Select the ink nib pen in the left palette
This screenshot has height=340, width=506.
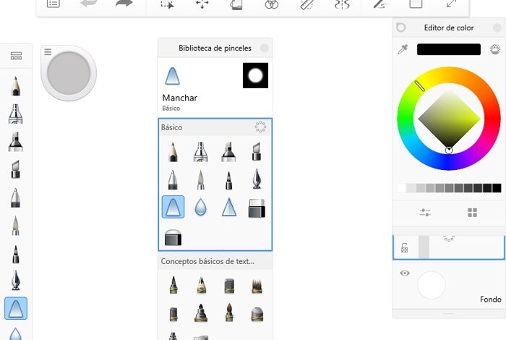[15, 280]
